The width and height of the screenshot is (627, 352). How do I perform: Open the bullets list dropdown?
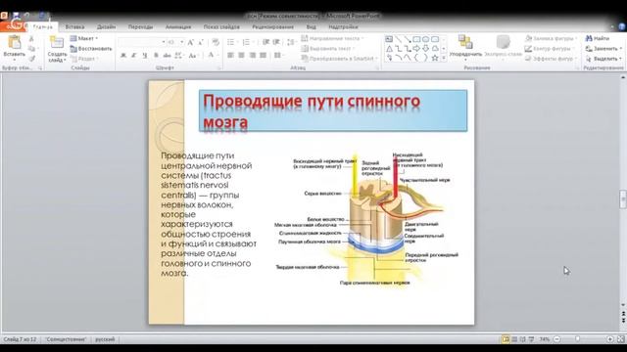232,42
